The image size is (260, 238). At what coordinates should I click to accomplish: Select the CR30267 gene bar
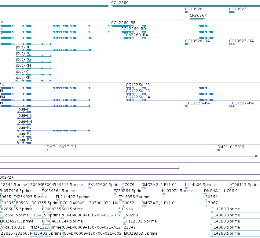pyautogui.click(x=197, y=19)
